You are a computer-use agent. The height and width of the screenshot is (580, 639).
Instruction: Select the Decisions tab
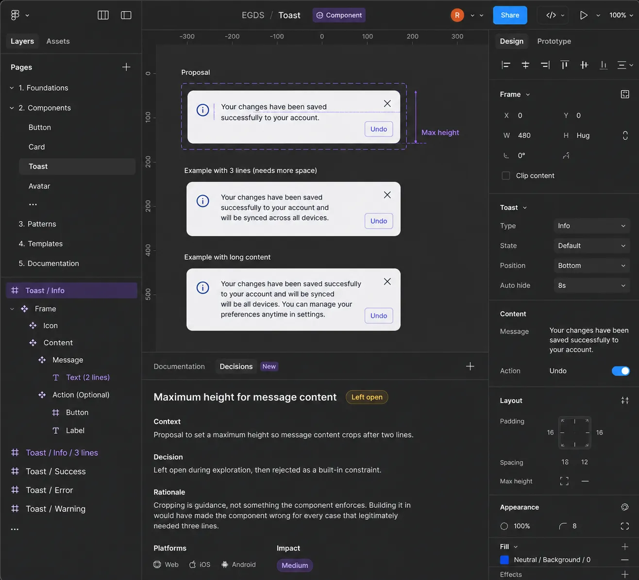[236, 366]
